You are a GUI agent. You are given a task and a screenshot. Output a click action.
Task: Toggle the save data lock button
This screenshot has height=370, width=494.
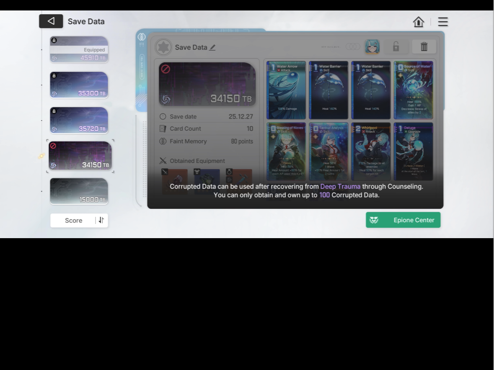pyautogui.click(x=396, y=47)
